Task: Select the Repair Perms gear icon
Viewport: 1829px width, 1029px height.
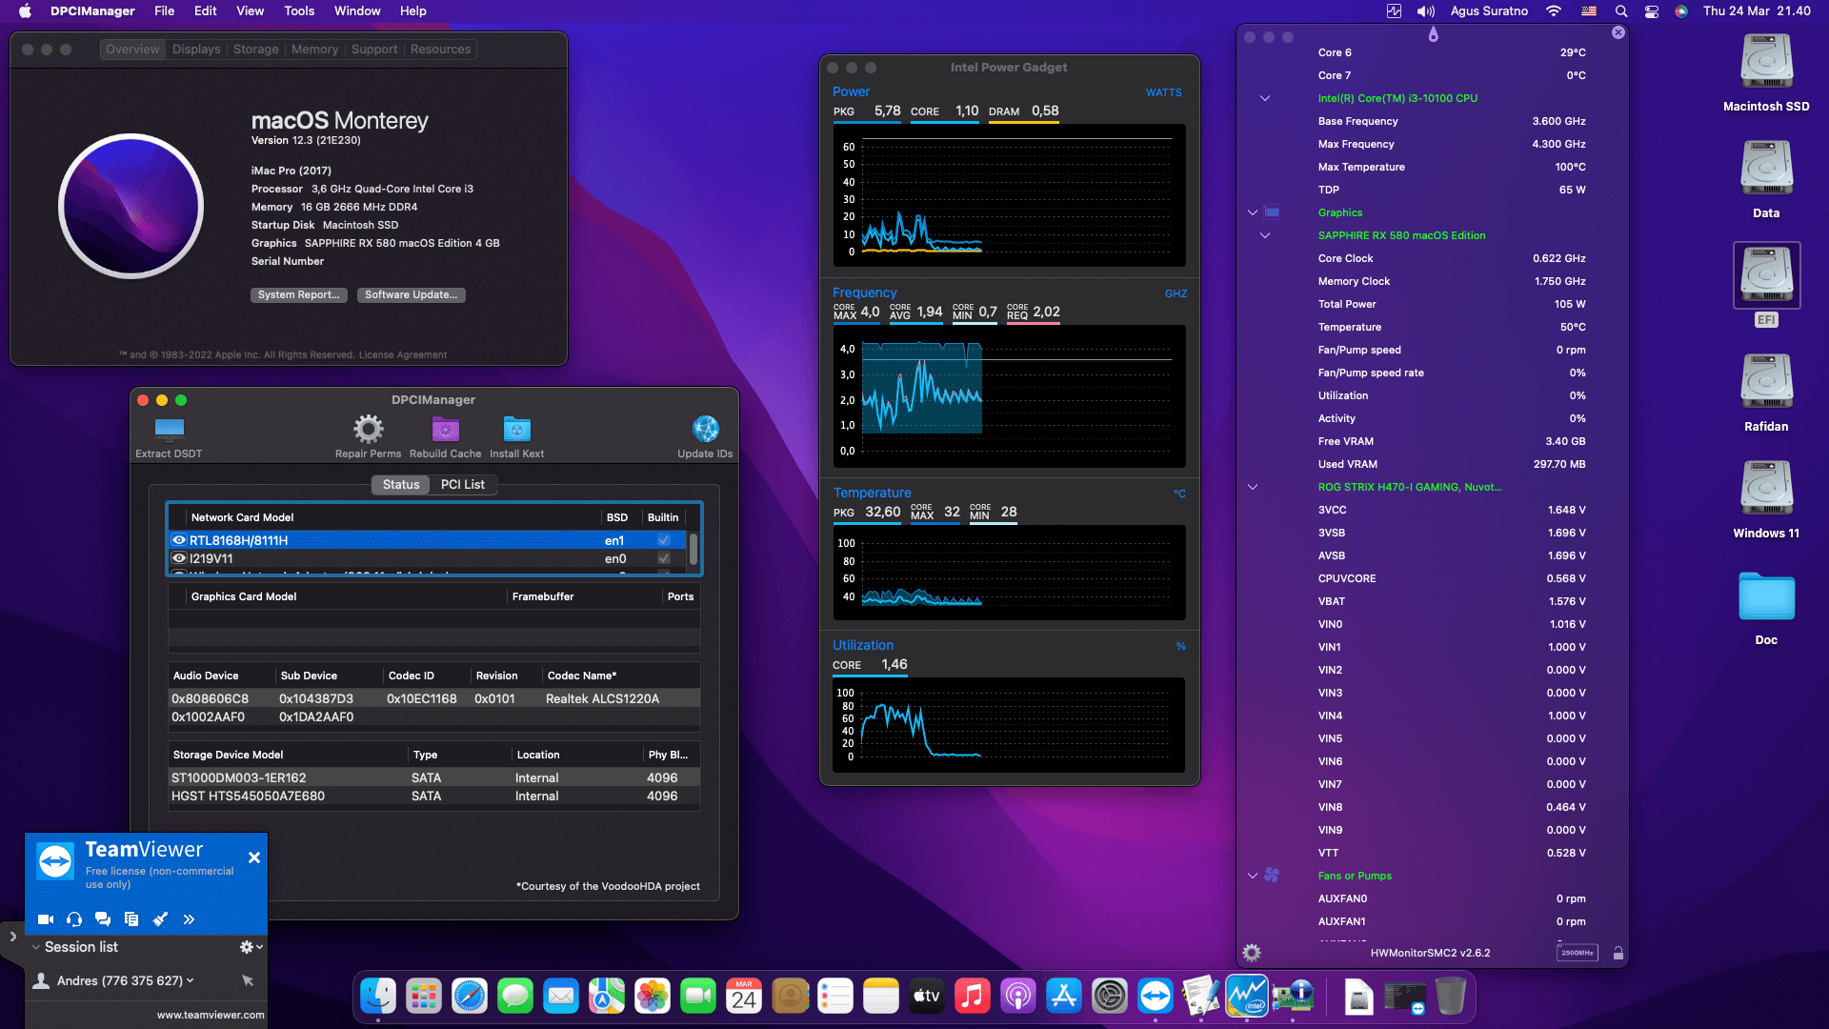Action: 369,430
